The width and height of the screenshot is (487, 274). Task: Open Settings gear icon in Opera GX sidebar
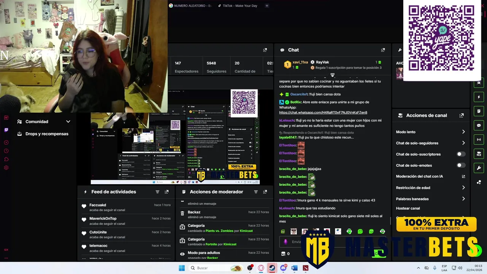pyautogui.click(x=6, y=167)
